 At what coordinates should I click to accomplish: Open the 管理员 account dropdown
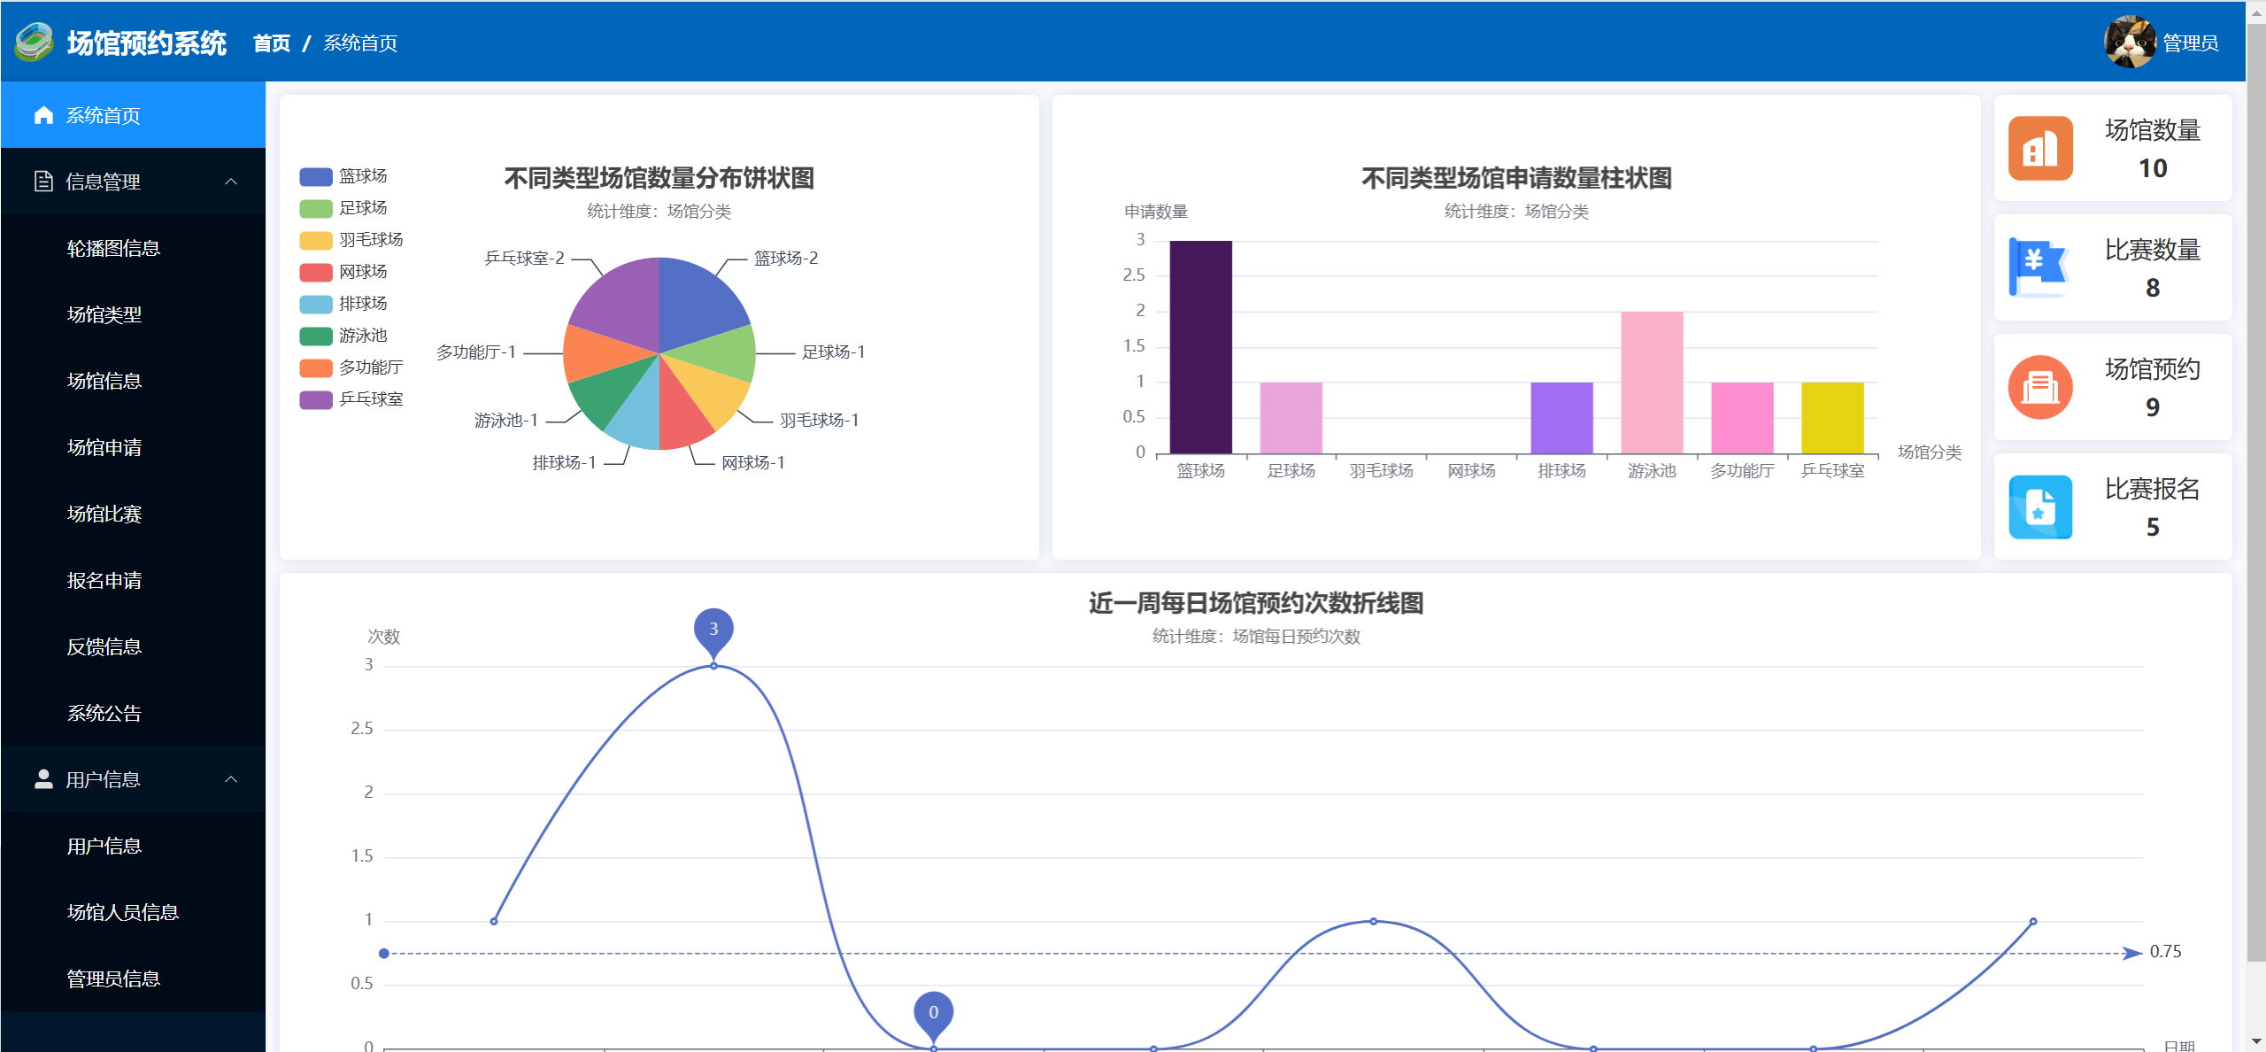coord(2189,43)
